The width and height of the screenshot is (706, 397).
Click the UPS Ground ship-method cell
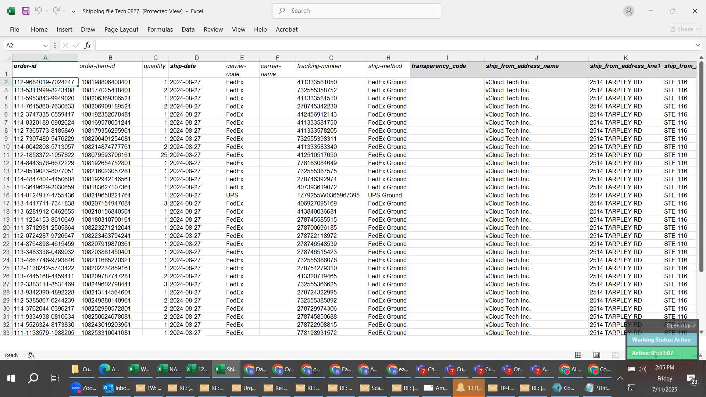pos(388,195)
